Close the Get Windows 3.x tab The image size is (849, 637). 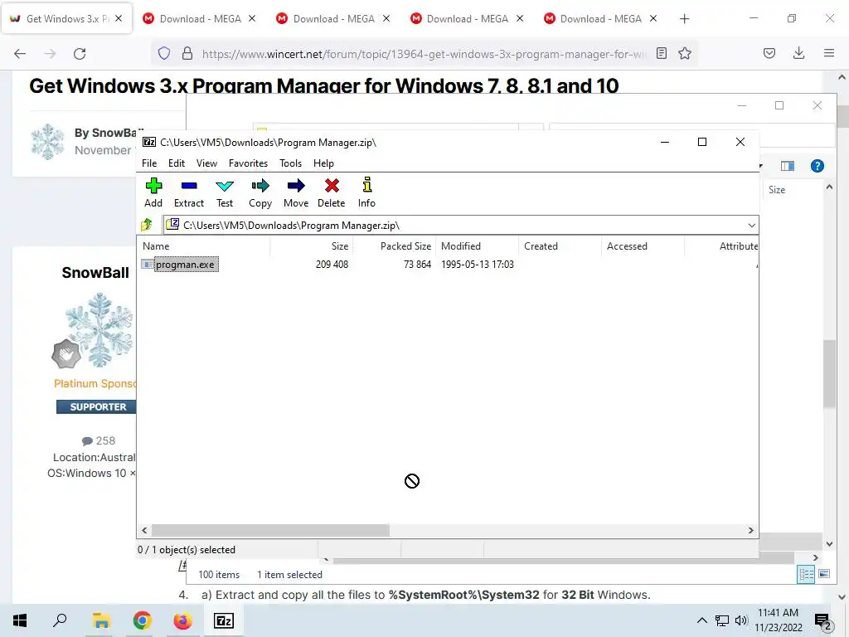coord(119,18)
